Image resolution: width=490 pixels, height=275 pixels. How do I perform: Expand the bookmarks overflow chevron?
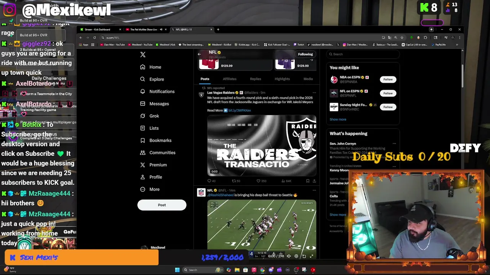tap(457, 45)
